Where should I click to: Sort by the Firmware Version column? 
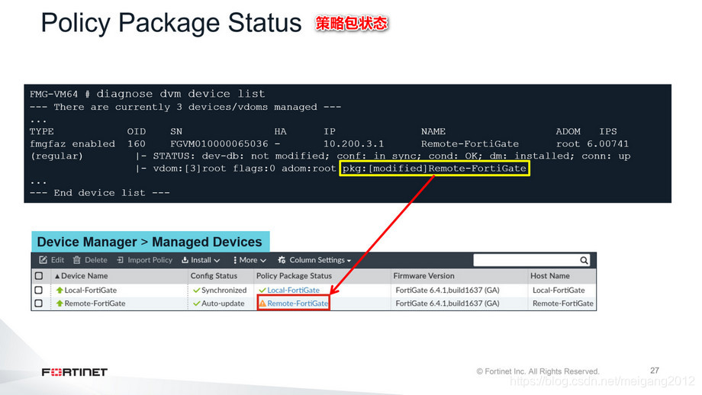pyautogui.click(x=423, y=276)
